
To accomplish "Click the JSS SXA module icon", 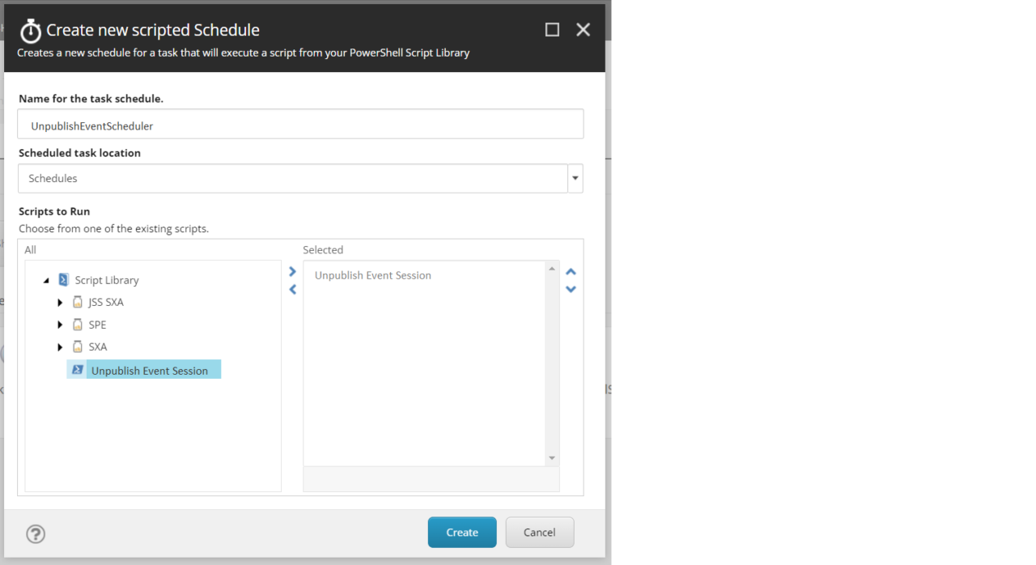I will click(78, 302).
